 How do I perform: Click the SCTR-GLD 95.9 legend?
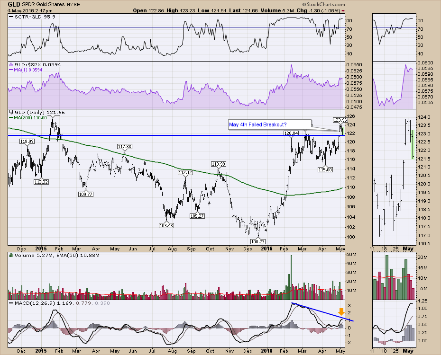pyautogui.click(x=32, y=17)
